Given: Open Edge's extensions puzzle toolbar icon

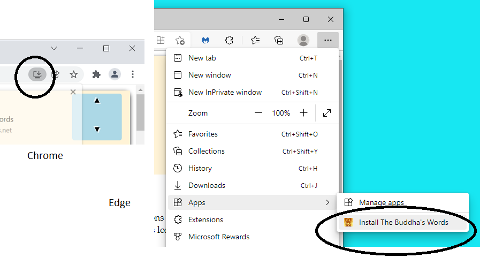Looking at the screenshot, I should 229,40.
